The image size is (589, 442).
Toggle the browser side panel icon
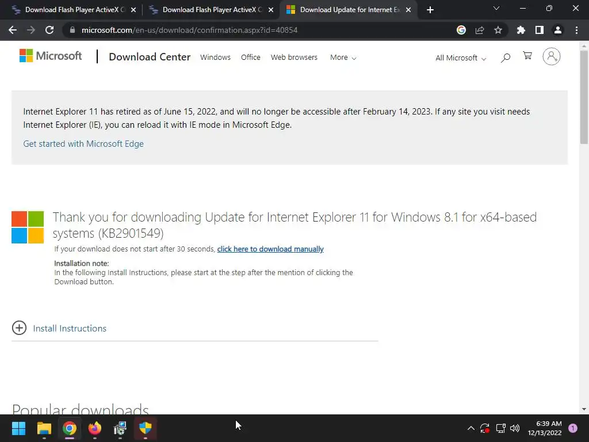(x=539, y=30)
